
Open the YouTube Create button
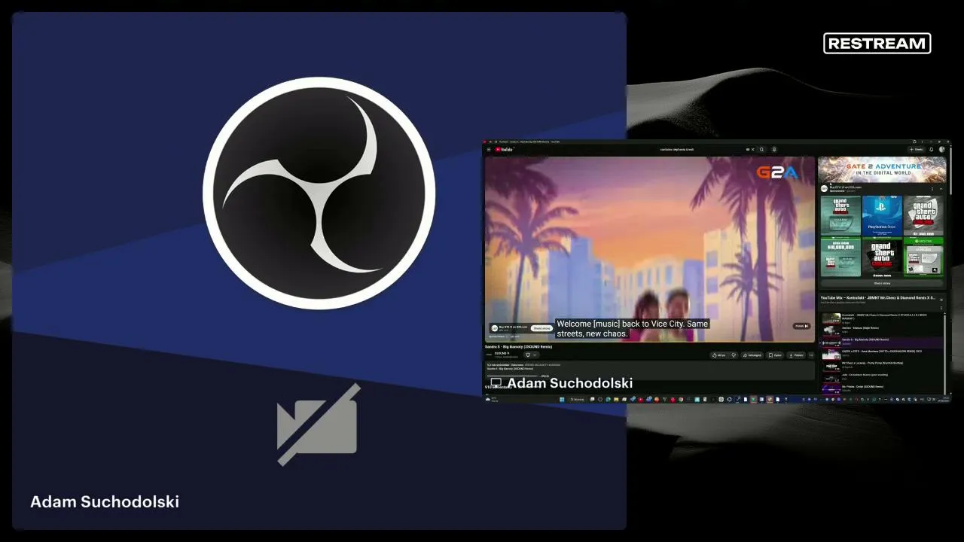point(916,149)
